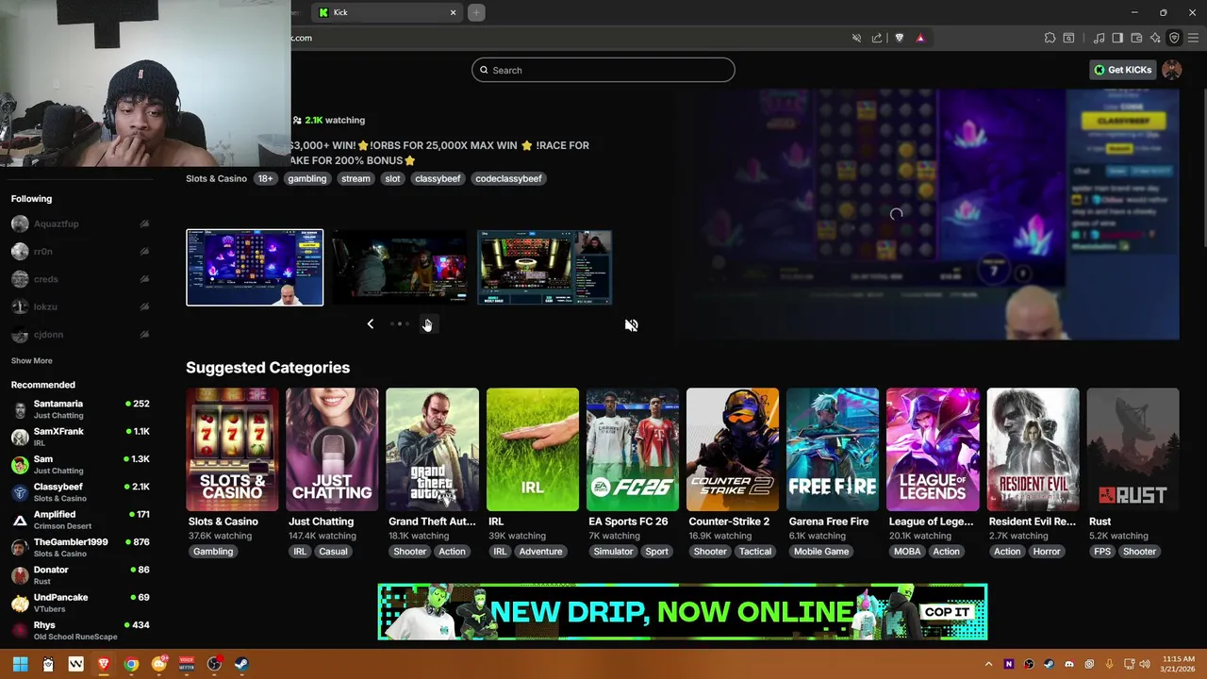Open the Slots & Casino category card
The height and width of the screenshot is (679, 1207).
[x=232, y=450]
